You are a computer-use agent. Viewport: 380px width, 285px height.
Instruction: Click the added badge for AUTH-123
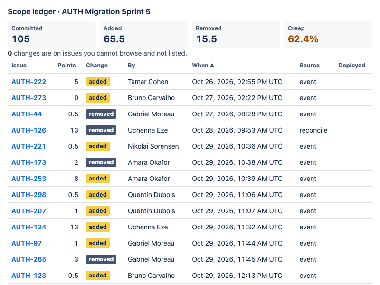point(98,275)
